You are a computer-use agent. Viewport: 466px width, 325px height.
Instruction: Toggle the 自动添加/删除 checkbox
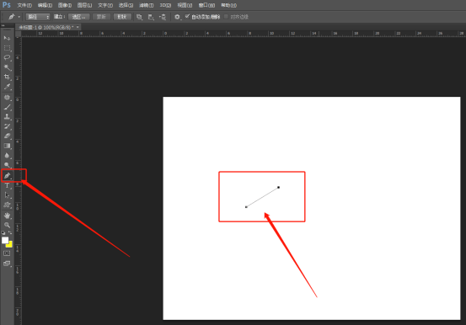pos(187,17)
